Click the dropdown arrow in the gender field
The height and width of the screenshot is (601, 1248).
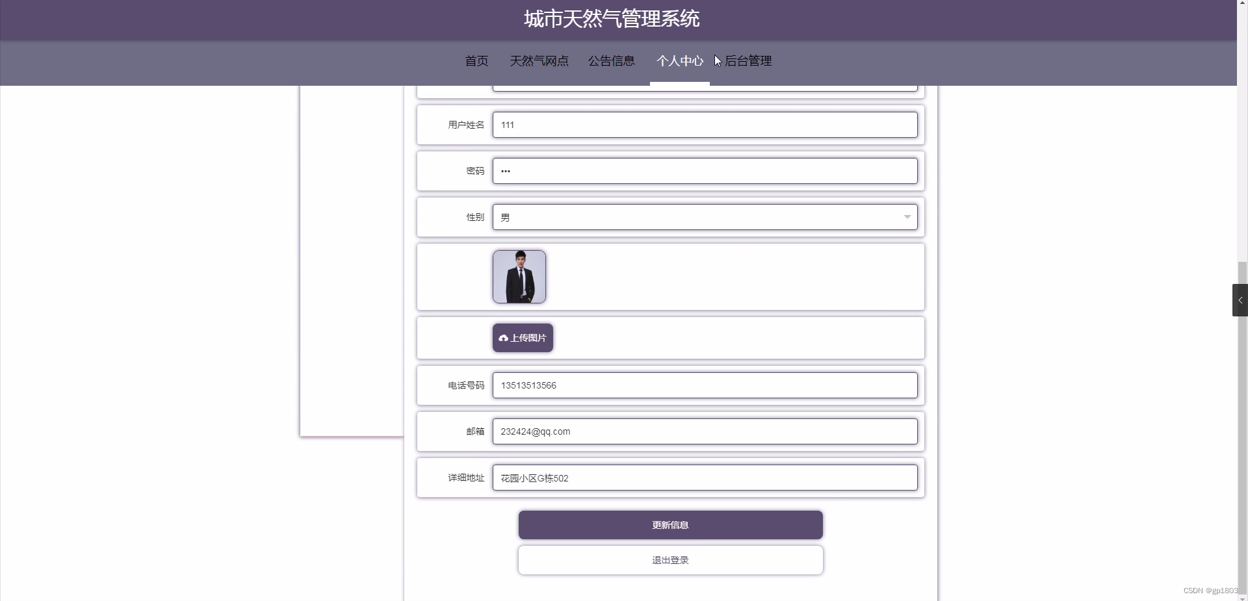pos(907,217)
